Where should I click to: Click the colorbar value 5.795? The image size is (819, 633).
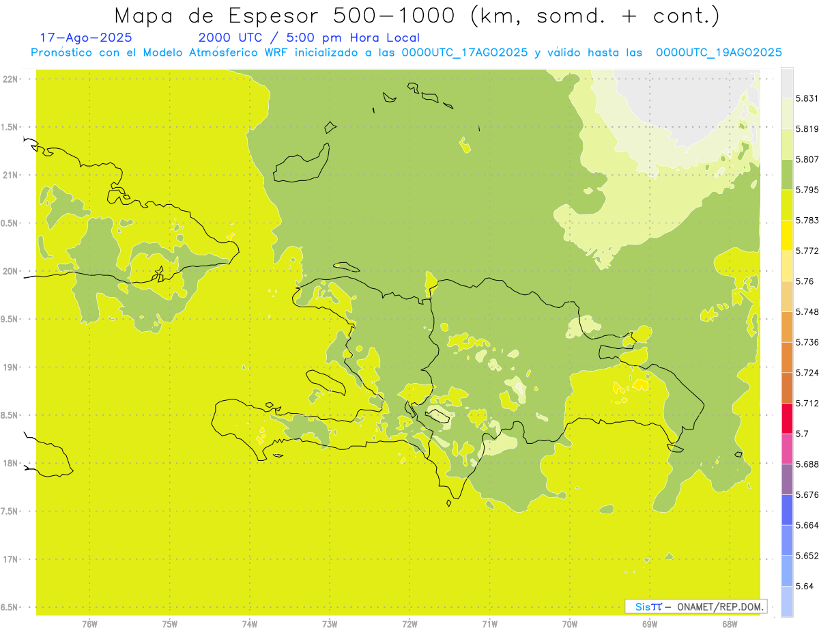pyautogui.click(x=807, y=190)
